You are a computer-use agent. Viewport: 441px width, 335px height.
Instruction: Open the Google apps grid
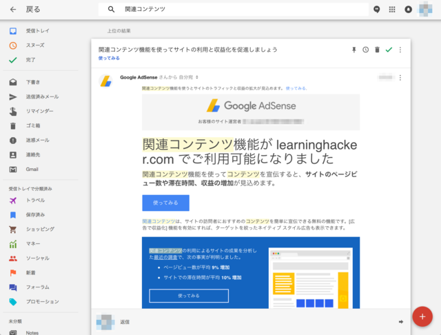click(x=392, y=10)
